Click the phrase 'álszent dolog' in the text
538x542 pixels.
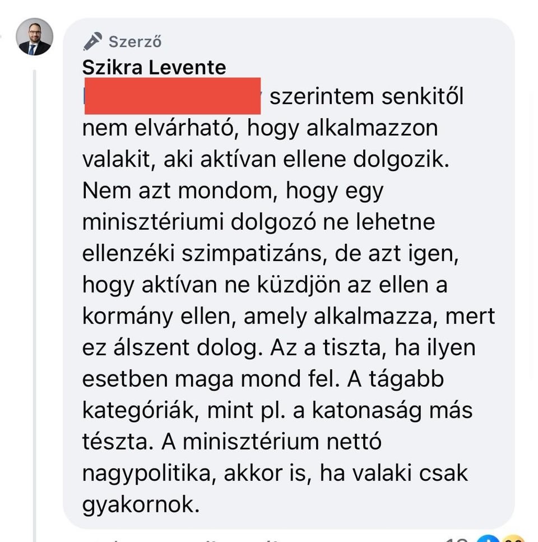tap(188, 348)
